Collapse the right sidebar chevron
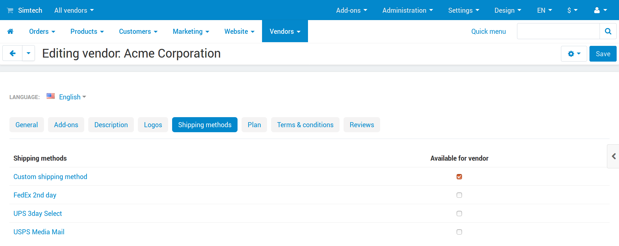The image size is (619, 246). [x=613, y=156]
